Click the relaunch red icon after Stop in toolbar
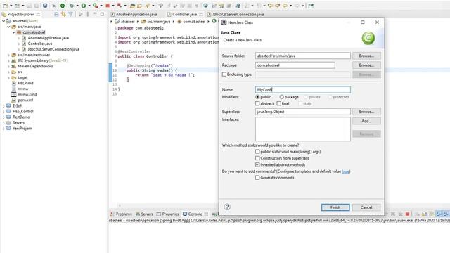Image resolution: width=450 pixels, height=253 pixels. (120, 6)
